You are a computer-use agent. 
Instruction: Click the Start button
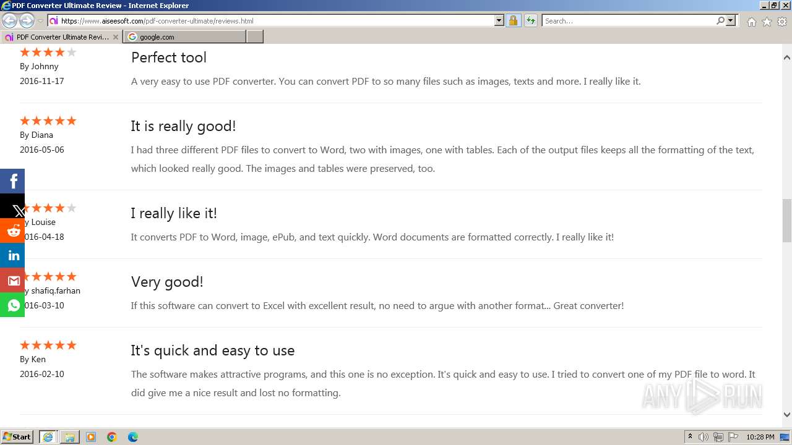17,437
